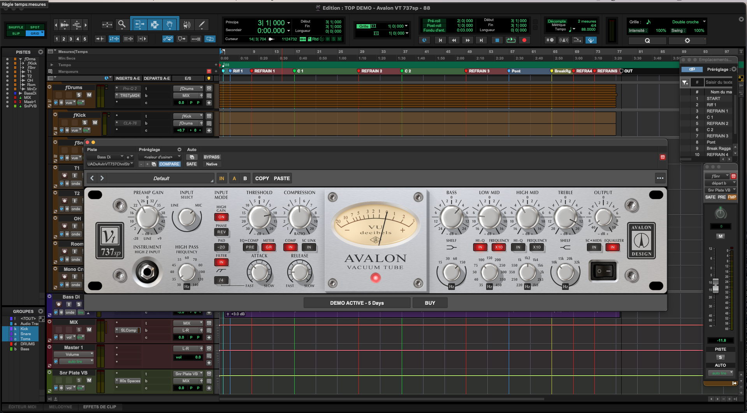Image resolution: width=747 pixels, height=413 pixels.
Task: Select the Zoomer magnifier tool
Action: 122,25
